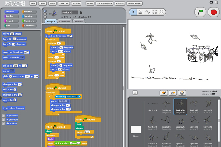Click the if on edge, bounce block
The image size is (221, 147).
(x=14, y=108)
